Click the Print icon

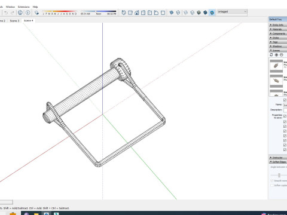20,13
